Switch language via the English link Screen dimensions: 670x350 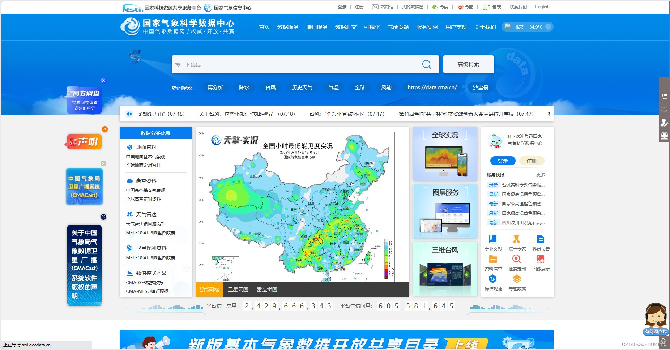542,7
